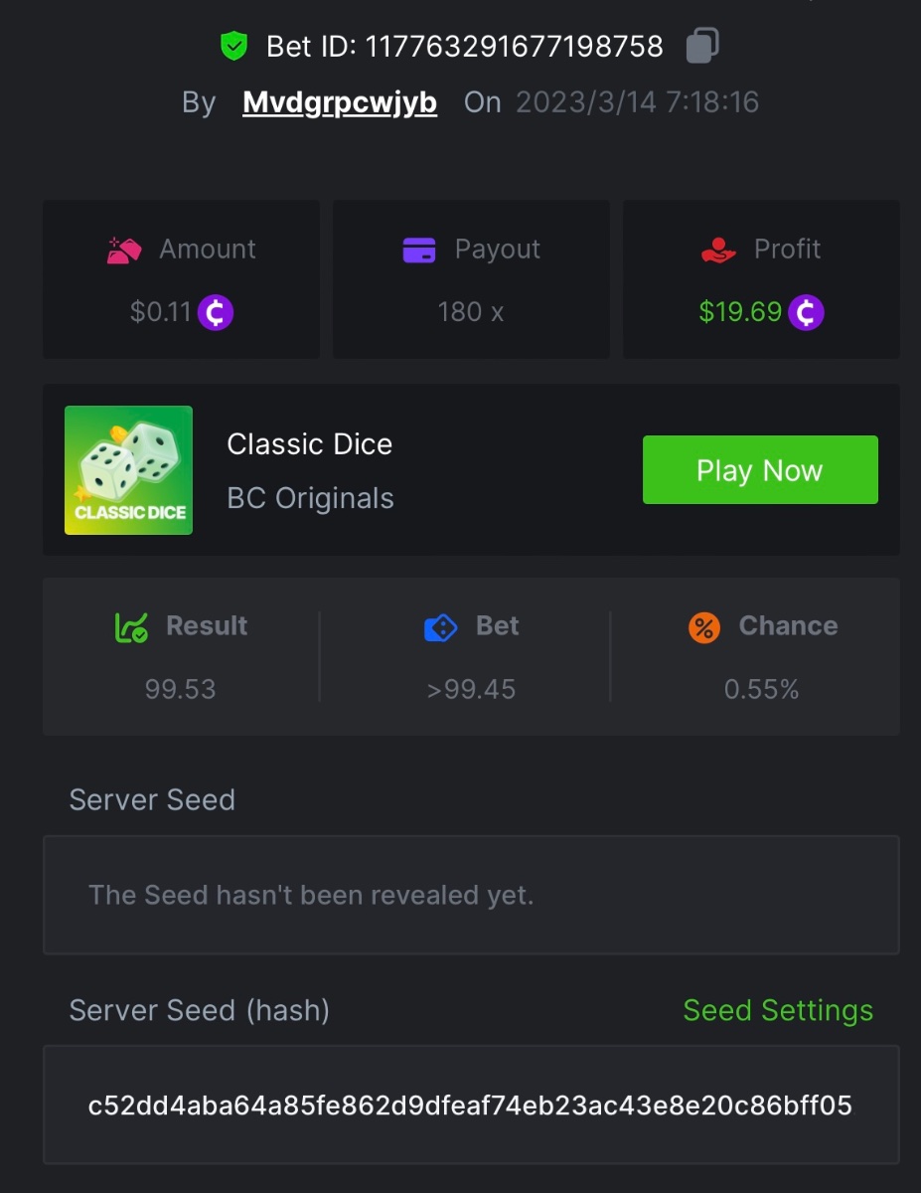
Task: Copy the Bet ID with copy icon
Action: click(x=702, y=46)
